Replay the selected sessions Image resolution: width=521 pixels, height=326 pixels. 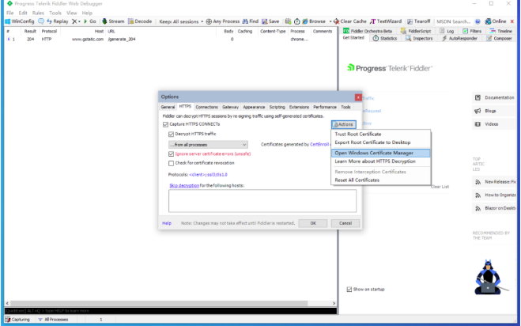(x=58, y=21)
